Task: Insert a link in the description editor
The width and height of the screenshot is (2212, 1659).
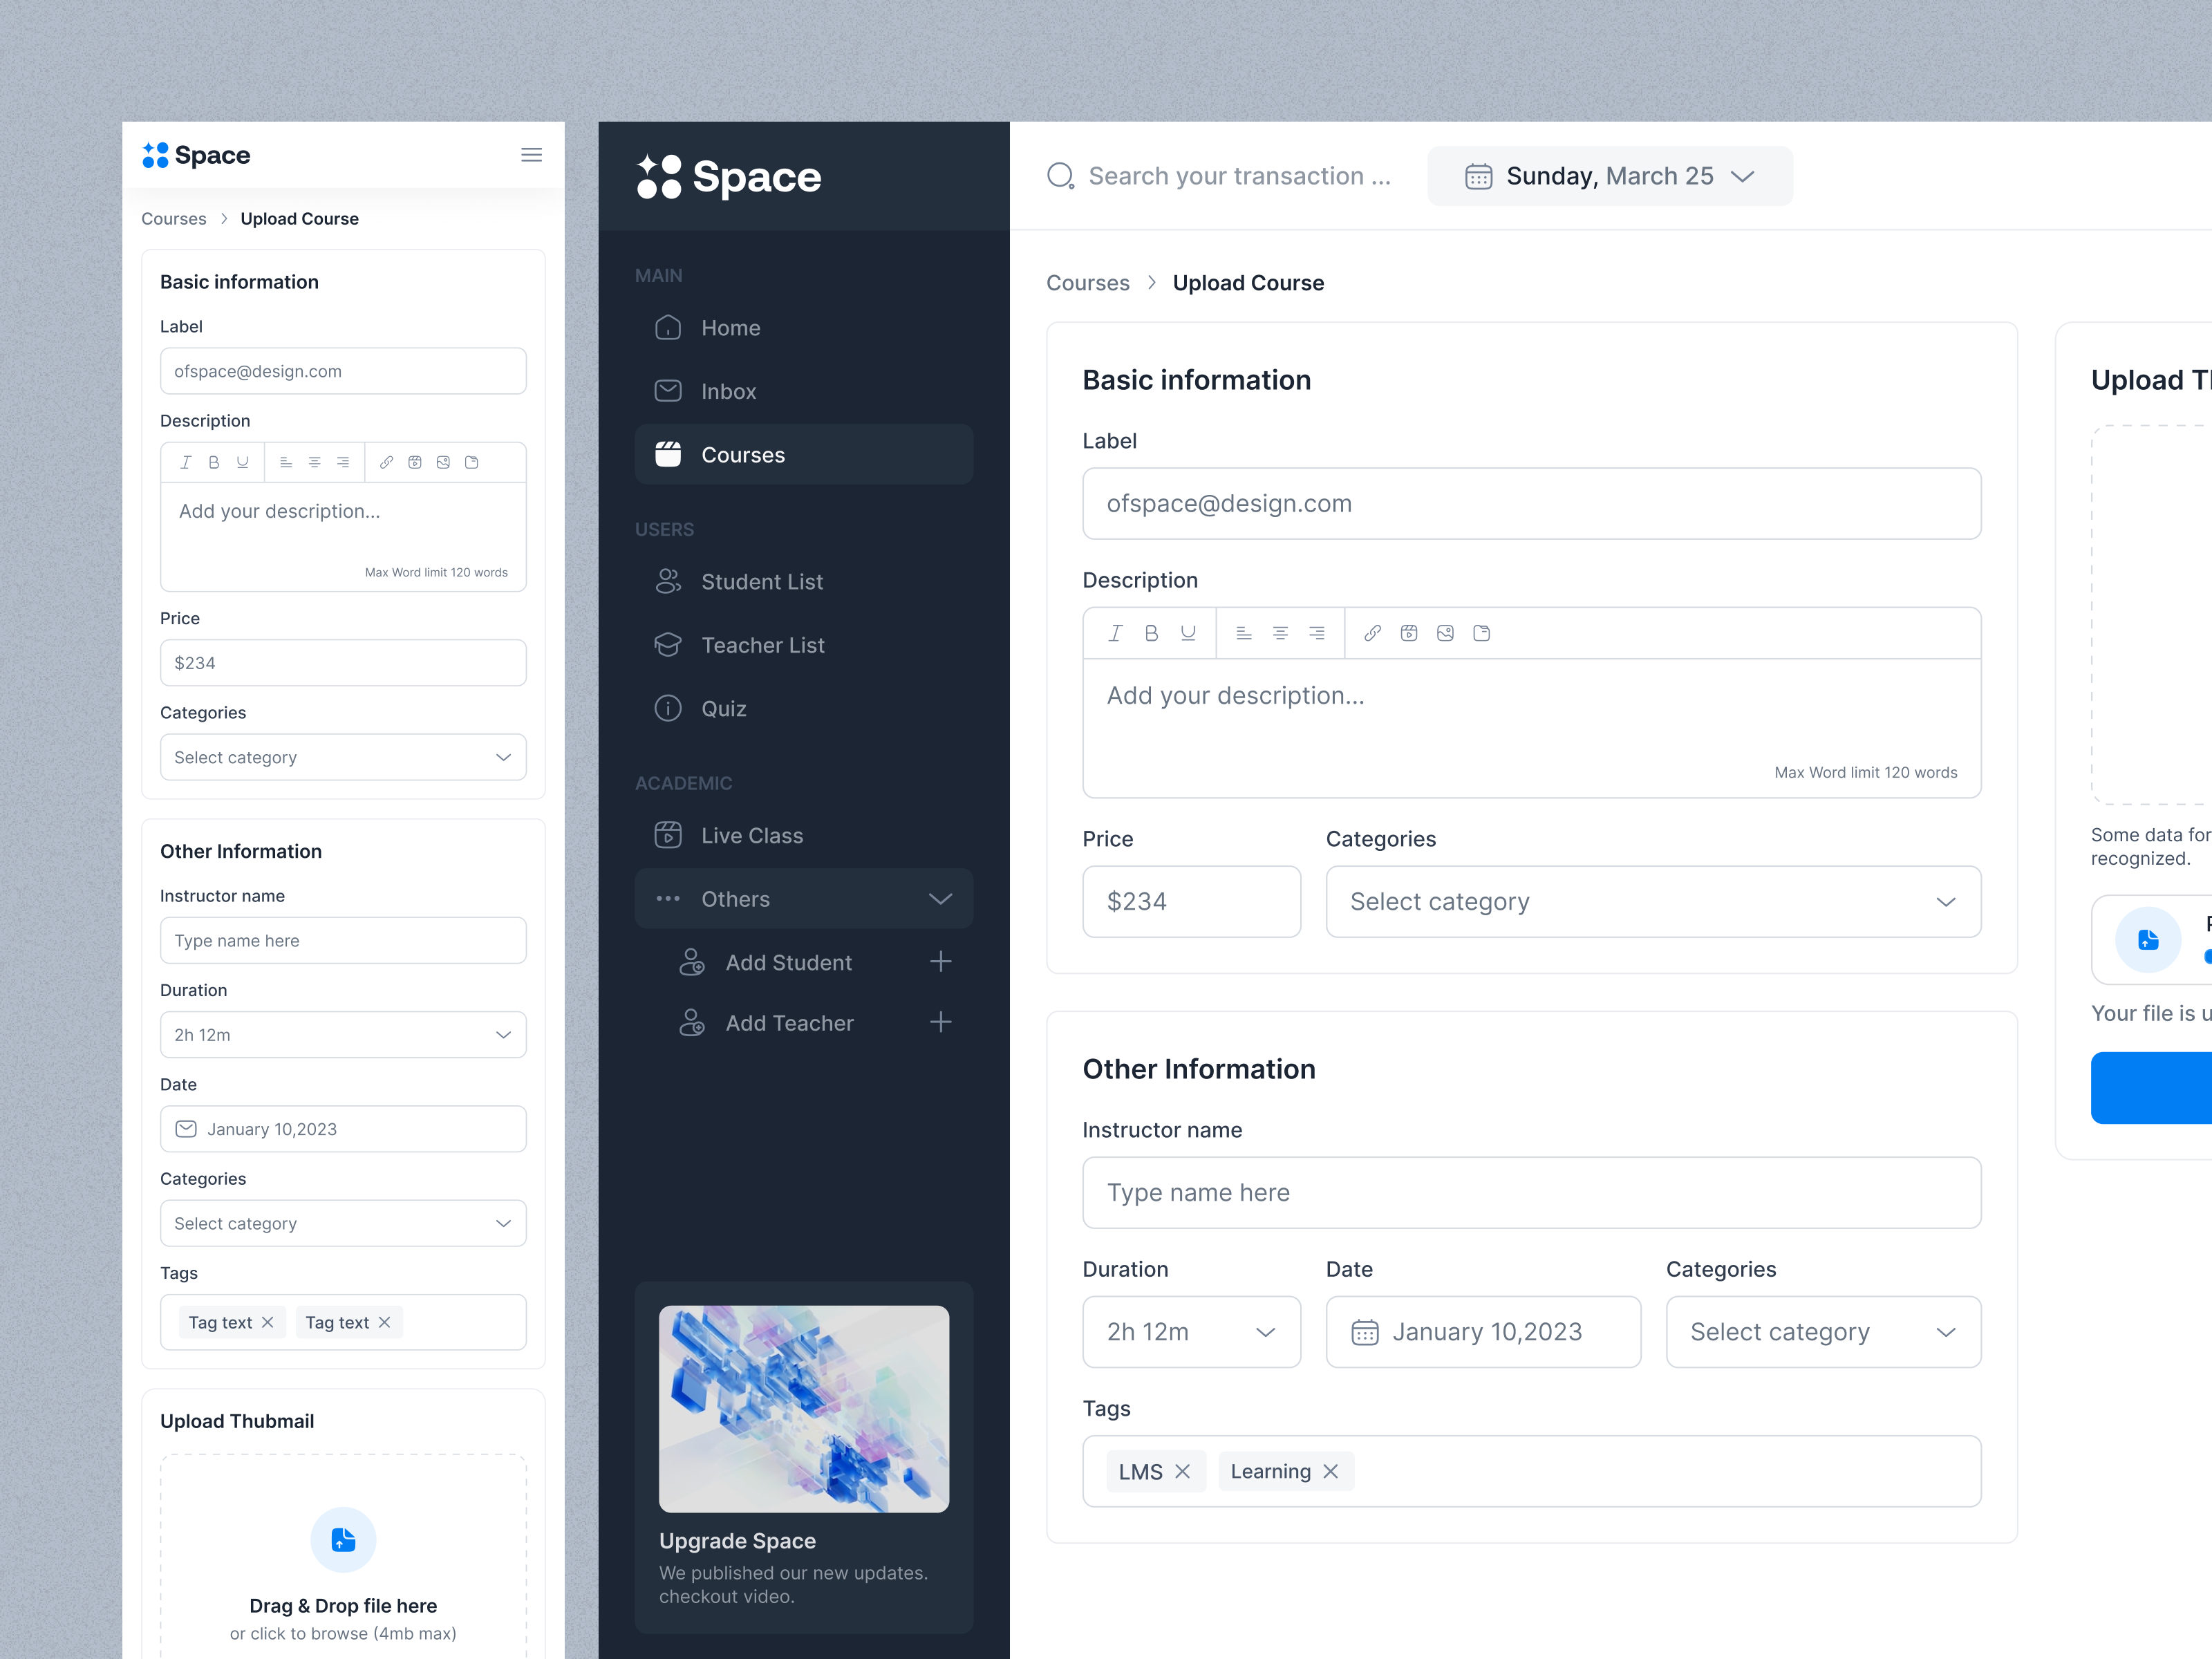Action: click(1372, 632)
